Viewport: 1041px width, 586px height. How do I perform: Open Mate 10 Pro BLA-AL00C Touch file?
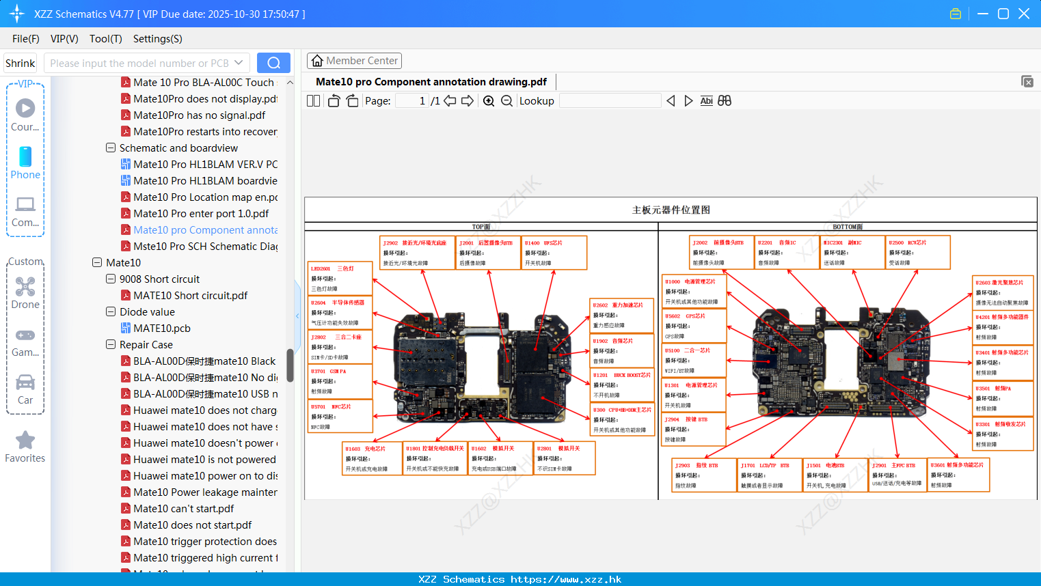click(198, 82)
